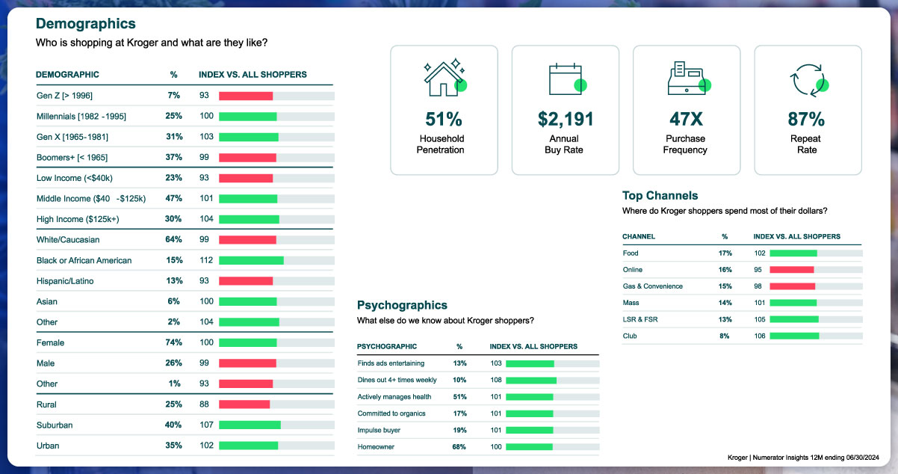Click the Suburban demographic row label
Screen dimensions: 898x474
55,425
